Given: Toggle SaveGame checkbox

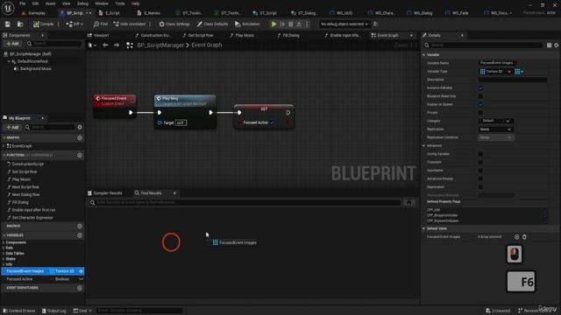Looking at the screenshot, I should tap(480, 171).
